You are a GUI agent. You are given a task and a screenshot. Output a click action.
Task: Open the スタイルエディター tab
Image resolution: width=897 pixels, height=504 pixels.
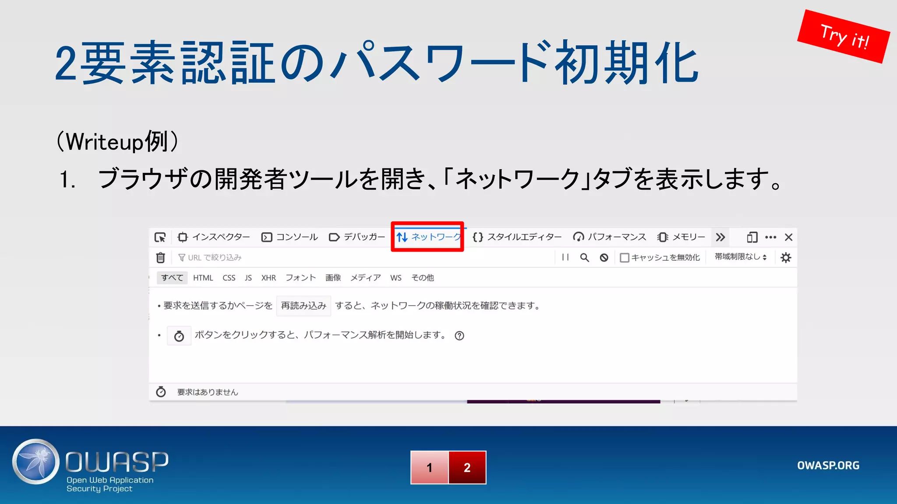[x=517, y=237]
